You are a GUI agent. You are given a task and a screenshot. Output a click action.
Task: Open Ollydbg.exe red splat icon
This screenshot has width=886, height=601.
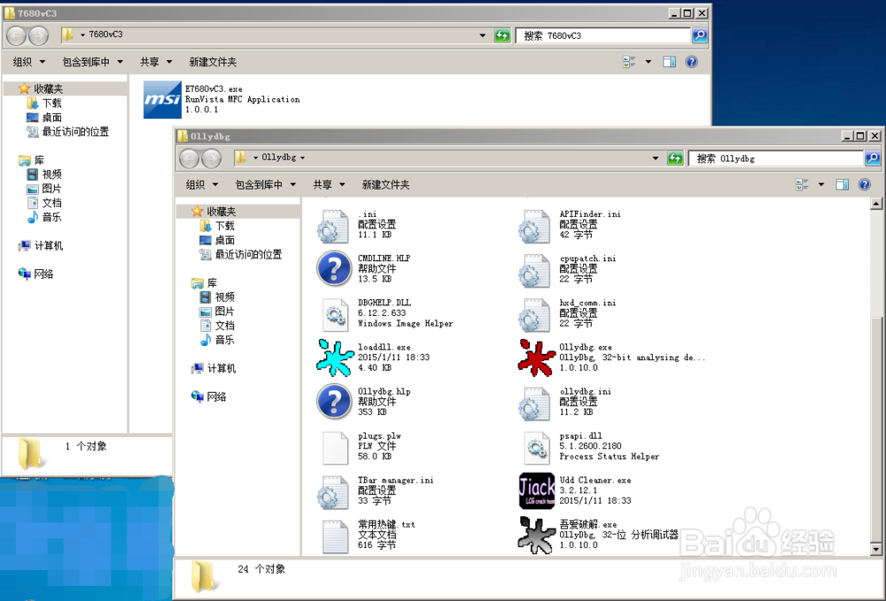tap(536, 358)
